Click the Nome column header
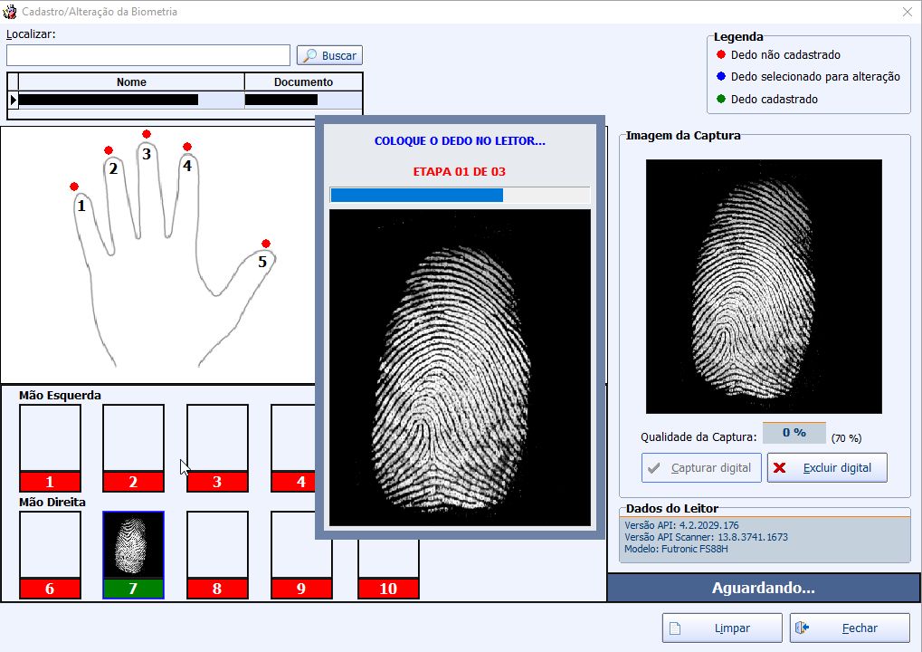Viewport: 922px width, 652px height. [131, 82]
